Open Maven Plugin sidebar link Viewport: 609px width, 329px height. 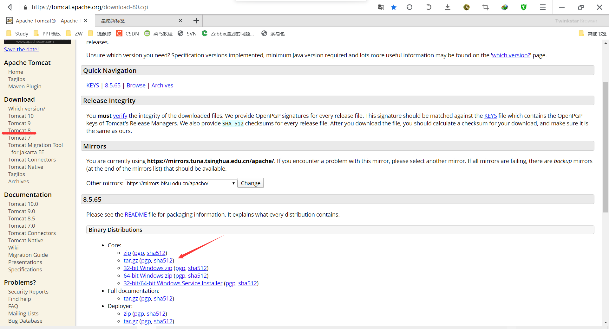point(25,86)
